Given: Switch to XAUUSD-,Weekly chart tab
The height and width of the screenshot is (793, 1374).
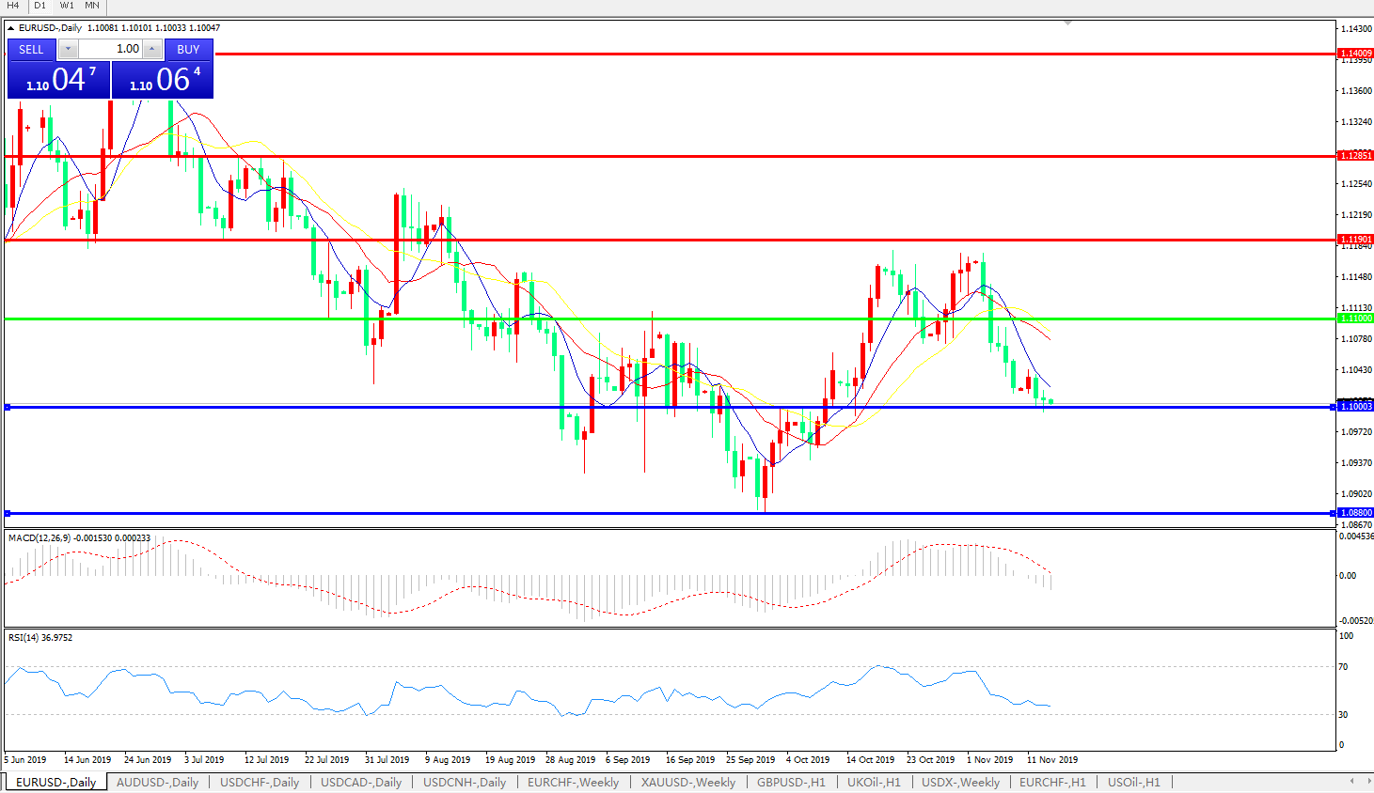Looking at the screenshot, I should 687,782.
